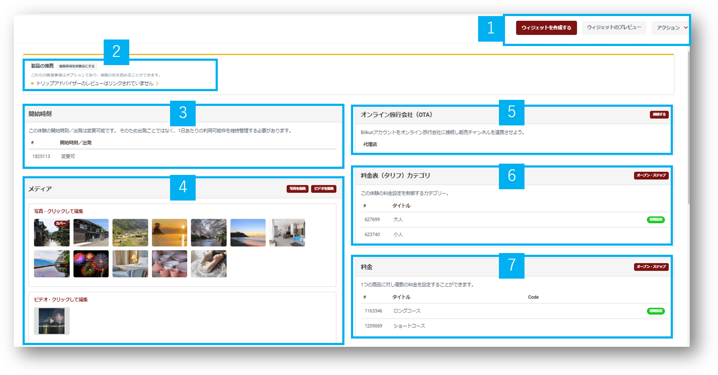Expand the アクション dropdown menu
This screenshot has width=718, height=375.
(x=671, y=28)
